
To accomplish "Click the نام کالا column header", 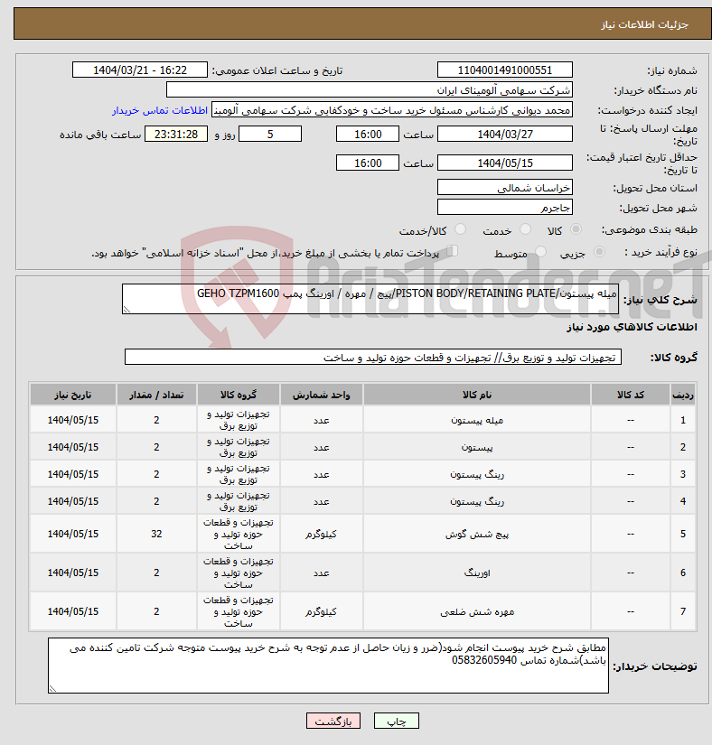I will point(477,395).
